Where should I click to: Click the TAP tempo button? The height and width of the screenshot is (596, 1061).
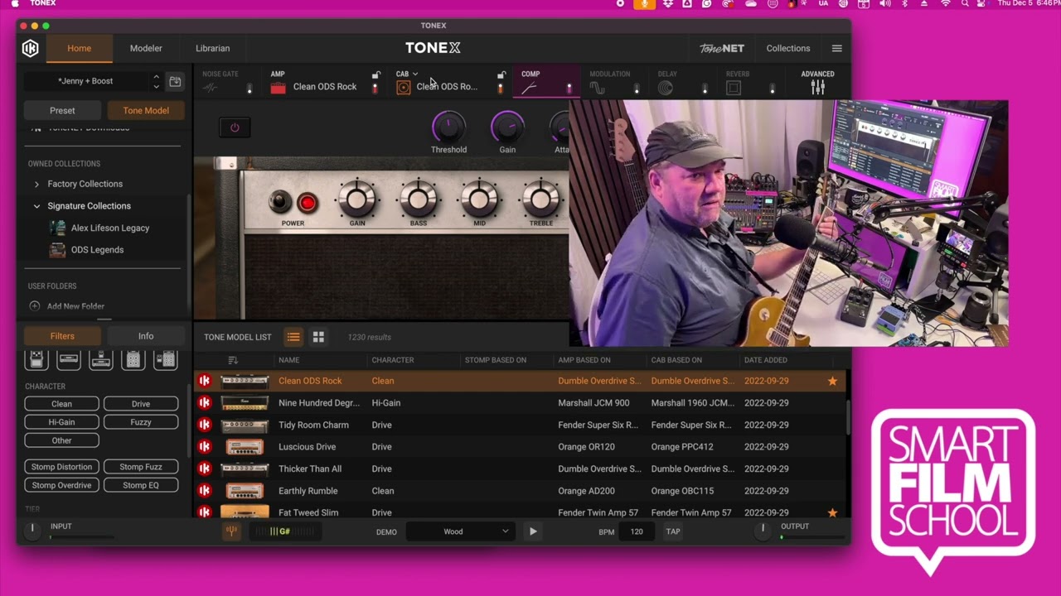[x=673, y=531]
